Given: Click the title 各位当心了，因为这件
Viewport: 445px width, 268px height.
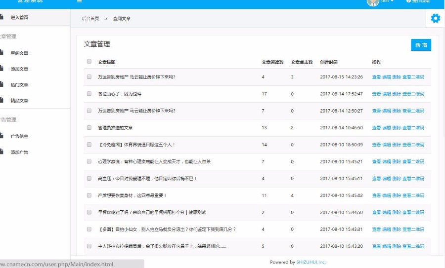Looking at the screenshot, I should [120, 94].
